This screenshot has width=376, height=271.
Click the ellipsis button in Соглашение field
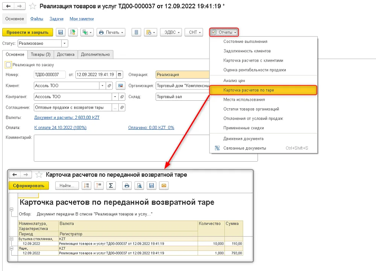point(115,107)
